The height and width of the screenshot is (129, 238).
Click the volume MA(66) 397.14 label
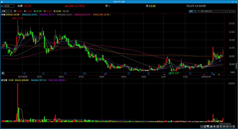tap(39, 80)
